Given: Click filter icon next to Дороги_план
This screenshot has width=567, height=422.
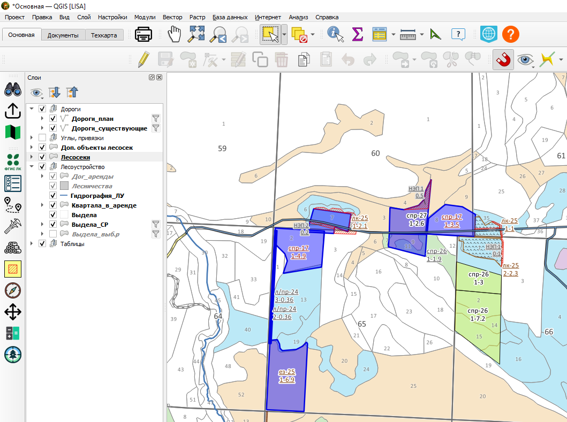Looking at the screenshot, I should click(x=156, y=119).
